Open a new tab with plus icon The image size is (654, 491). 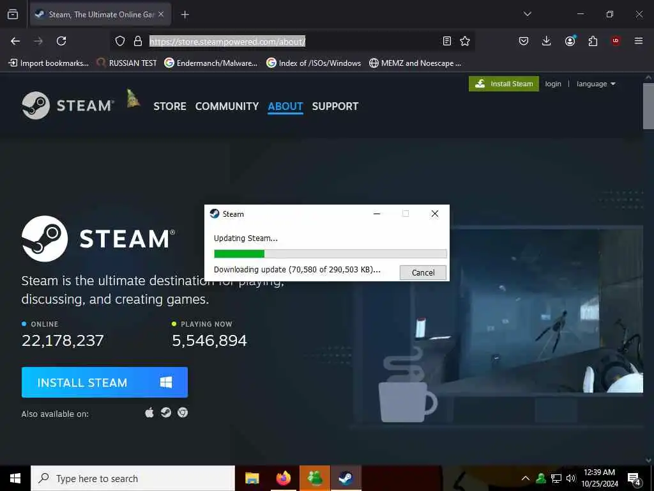185,15
